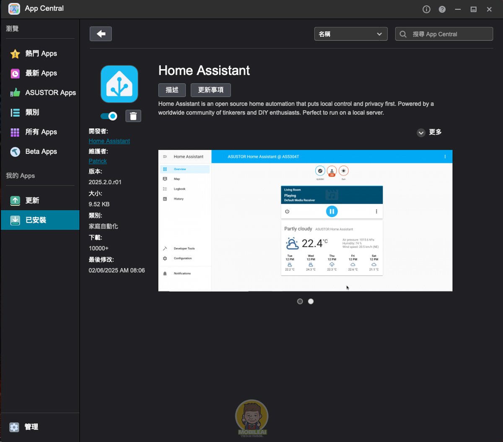Screen dimensions: 503x442
Task: Open the 更新 section
Action: tap(40, 201)
